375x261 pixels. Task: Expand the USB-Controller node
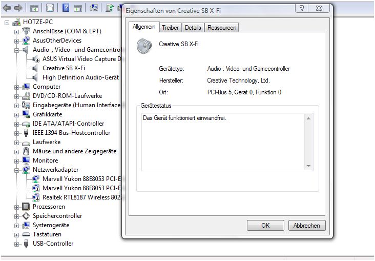(x=16, y=244)
